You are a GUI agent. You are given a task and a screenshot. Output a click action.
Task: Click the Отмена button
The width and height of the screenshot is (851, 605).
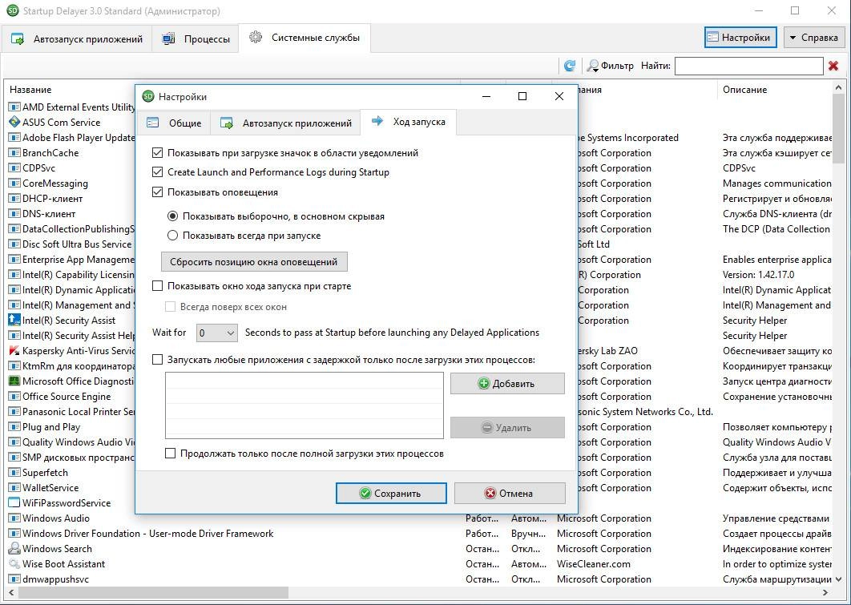tap(510, 494)
